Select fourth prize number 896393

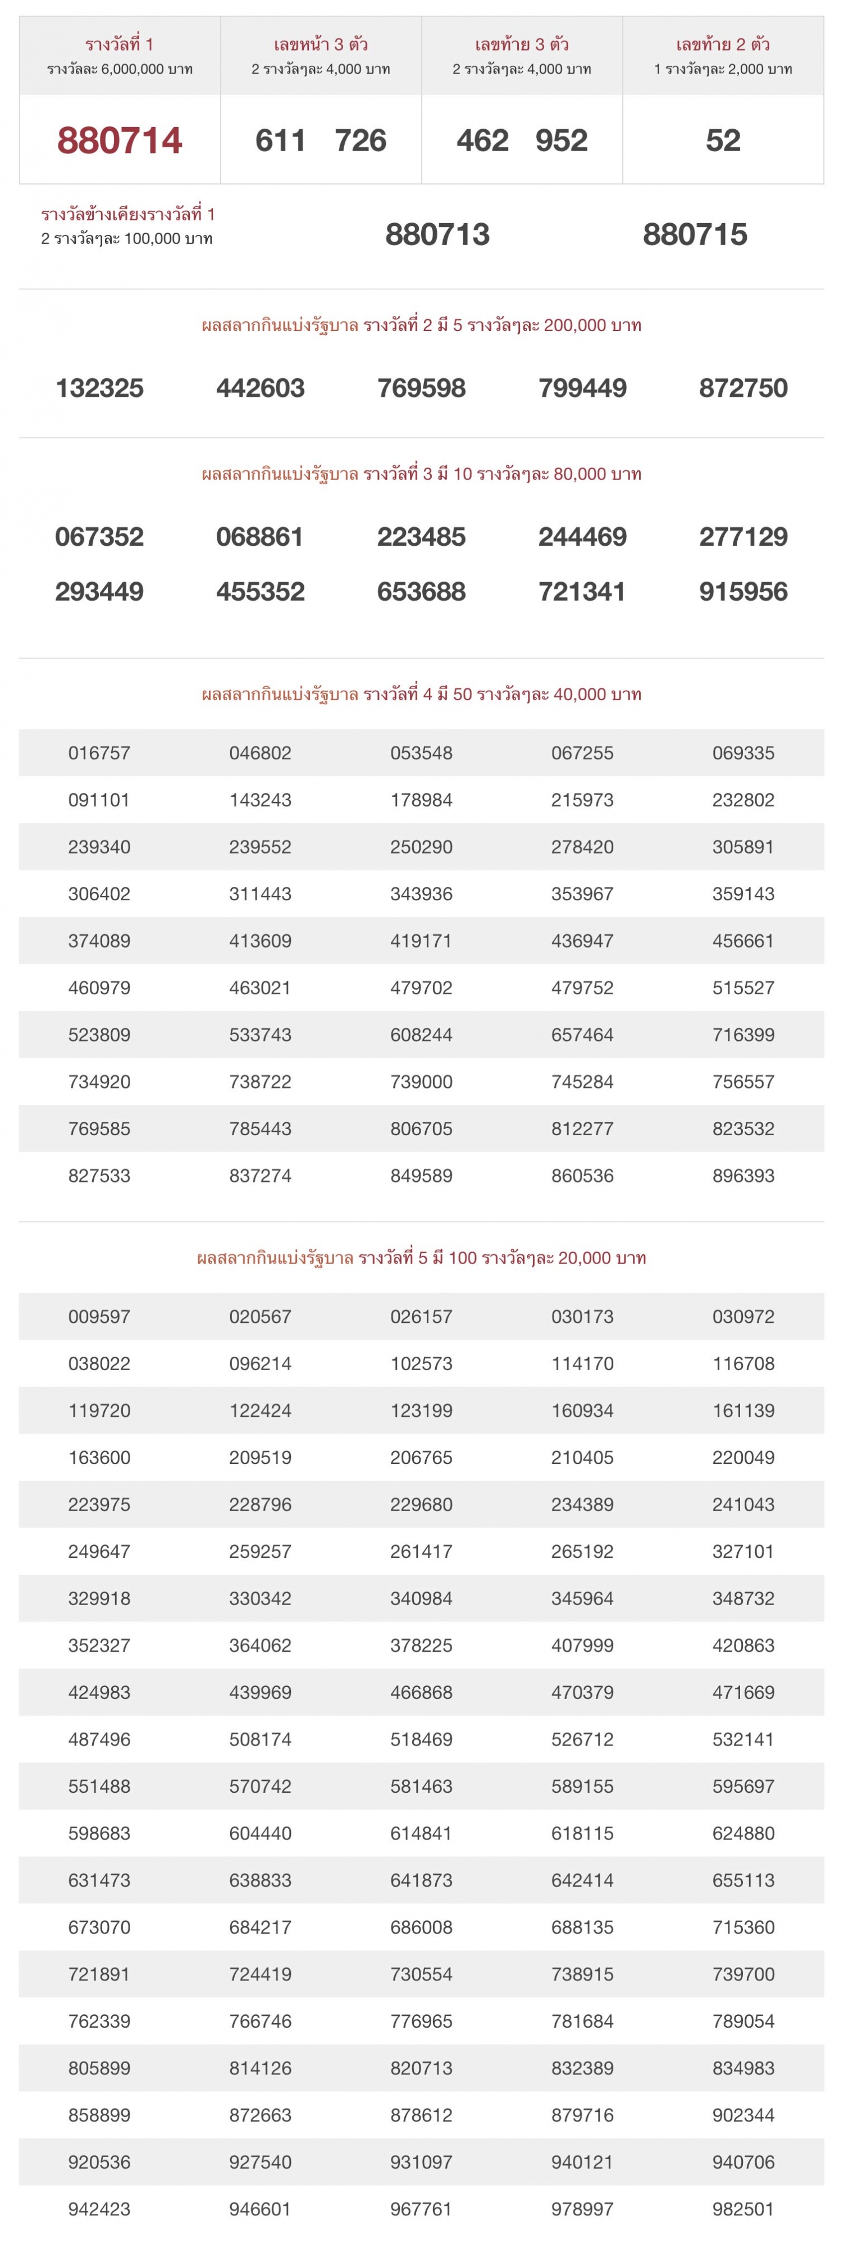point(743,1176)
